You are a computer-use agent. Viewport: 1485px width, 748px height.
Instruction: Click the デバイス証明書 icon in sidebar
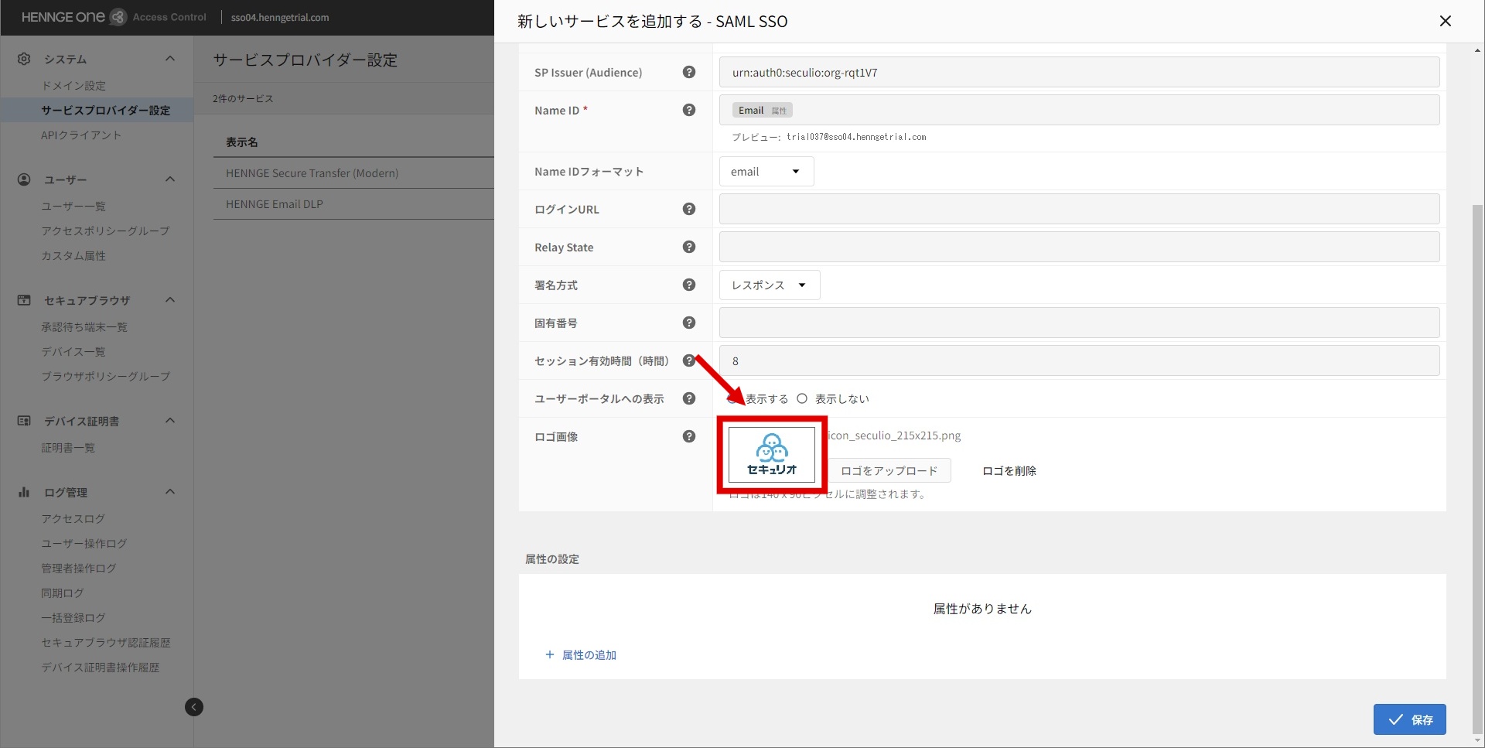point(24,421)
